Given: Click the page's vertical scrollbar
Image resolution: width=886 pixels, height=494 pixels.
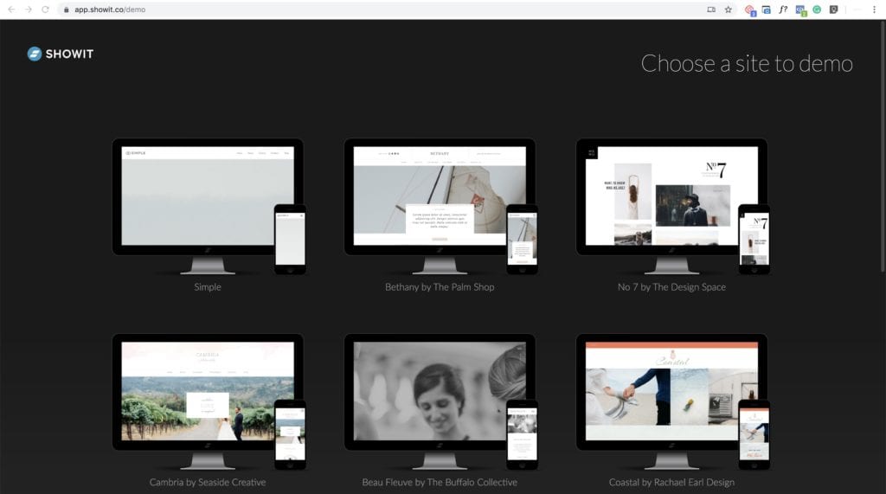Looking at the screenshot, I should [882, 173].
